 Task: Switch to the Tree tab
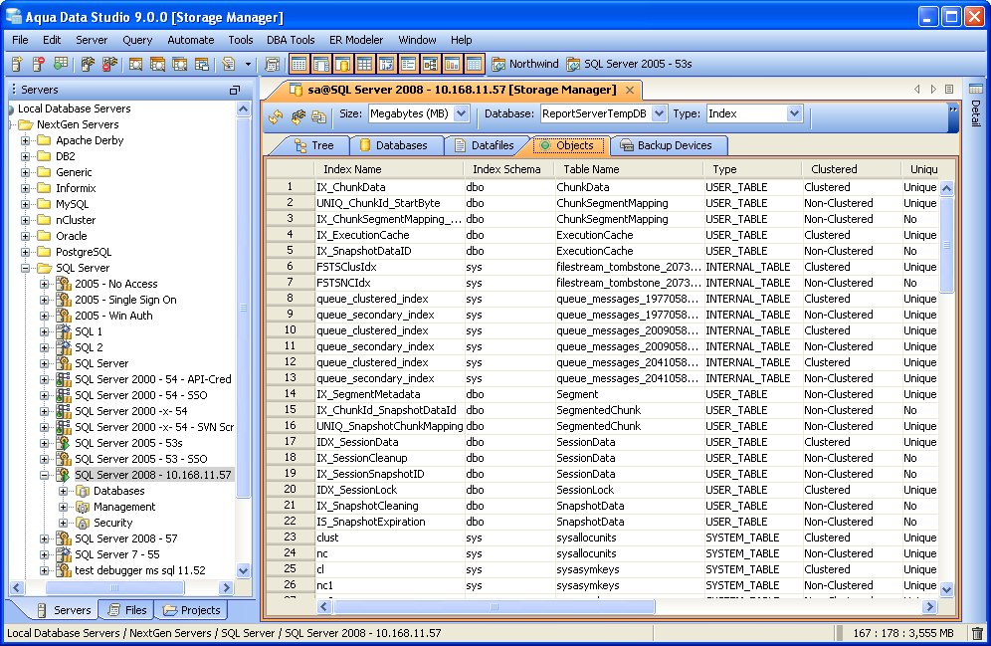tap(314, 145)
